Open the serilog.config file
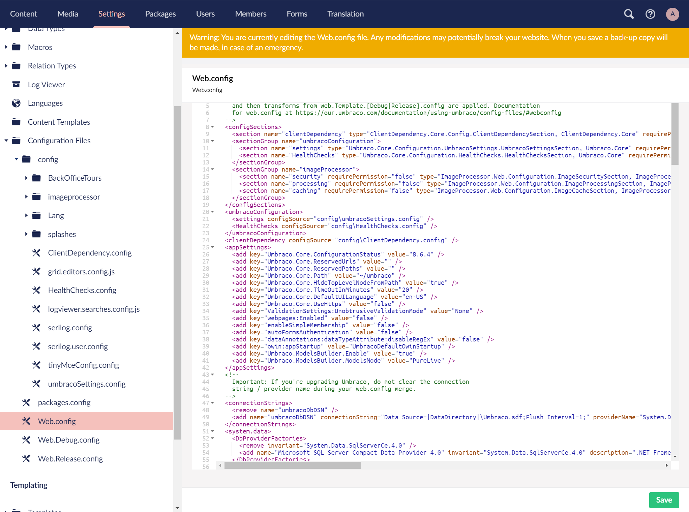The image size is (689, 512). (70, 328)
